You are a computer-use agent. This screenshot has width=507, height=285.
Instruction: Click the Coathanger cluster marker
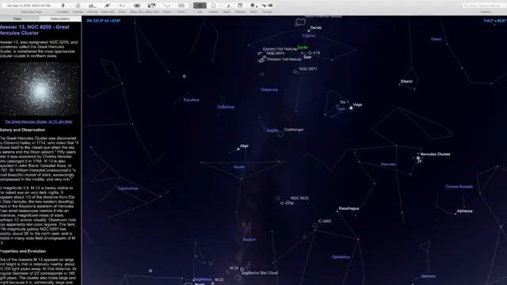click(280, 134)
